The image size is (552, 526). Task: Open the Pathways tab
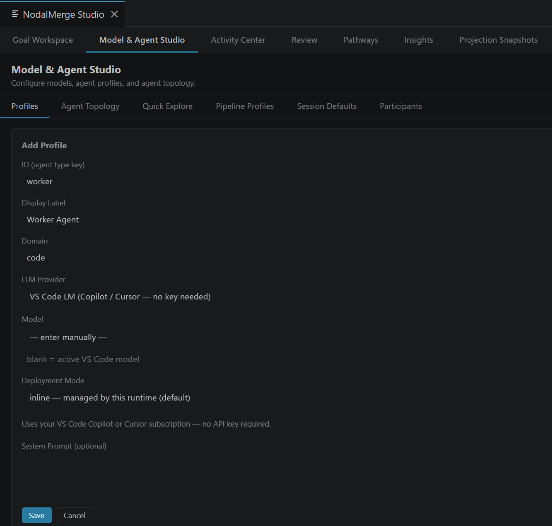pyautogui.click(x=361, y=40)
